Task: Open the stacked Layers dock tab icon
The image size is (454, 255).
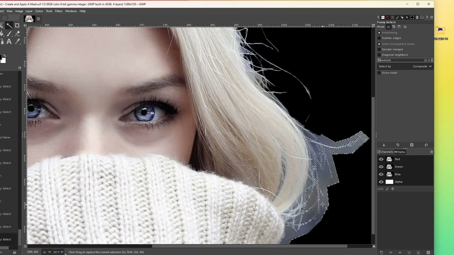Action: 417,17
